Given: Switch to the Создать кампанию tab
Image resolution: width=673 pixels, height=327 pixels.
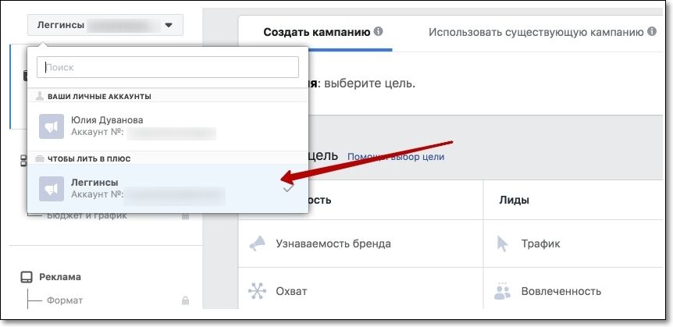Looking at the screenshot, I should (317, 32).
